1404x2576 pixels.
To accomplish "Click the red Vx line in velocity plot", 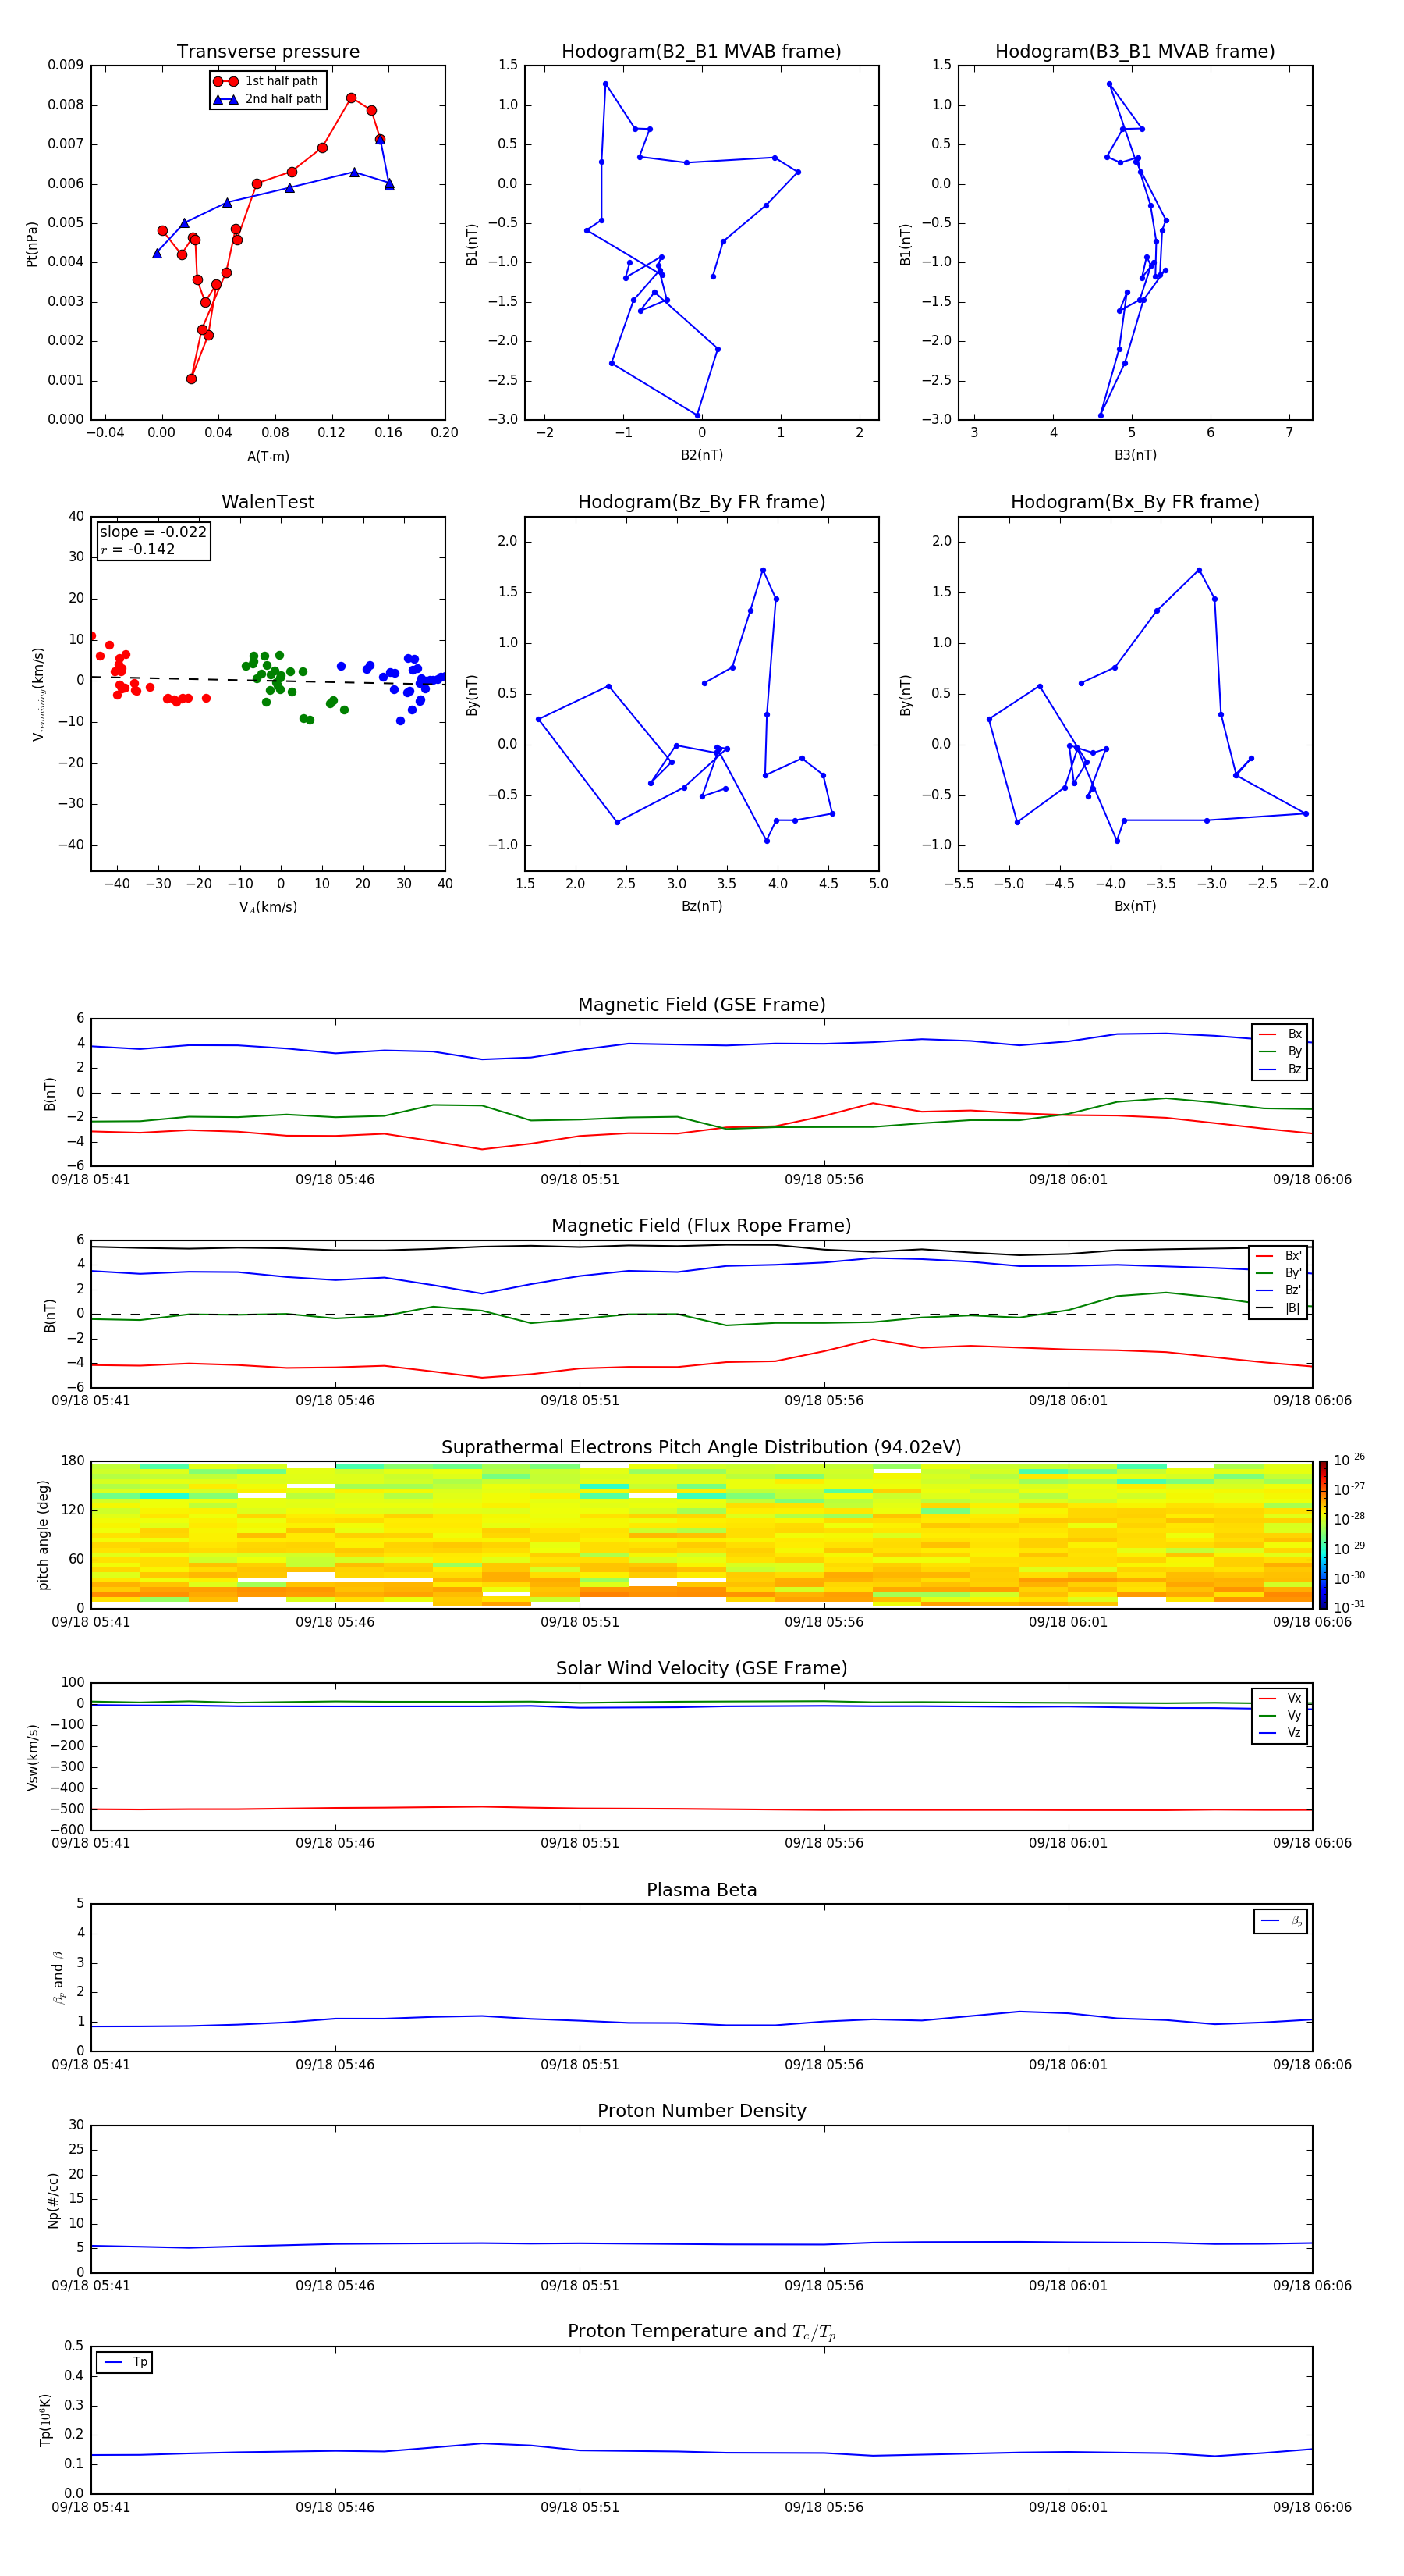I will pos(701,1809).
